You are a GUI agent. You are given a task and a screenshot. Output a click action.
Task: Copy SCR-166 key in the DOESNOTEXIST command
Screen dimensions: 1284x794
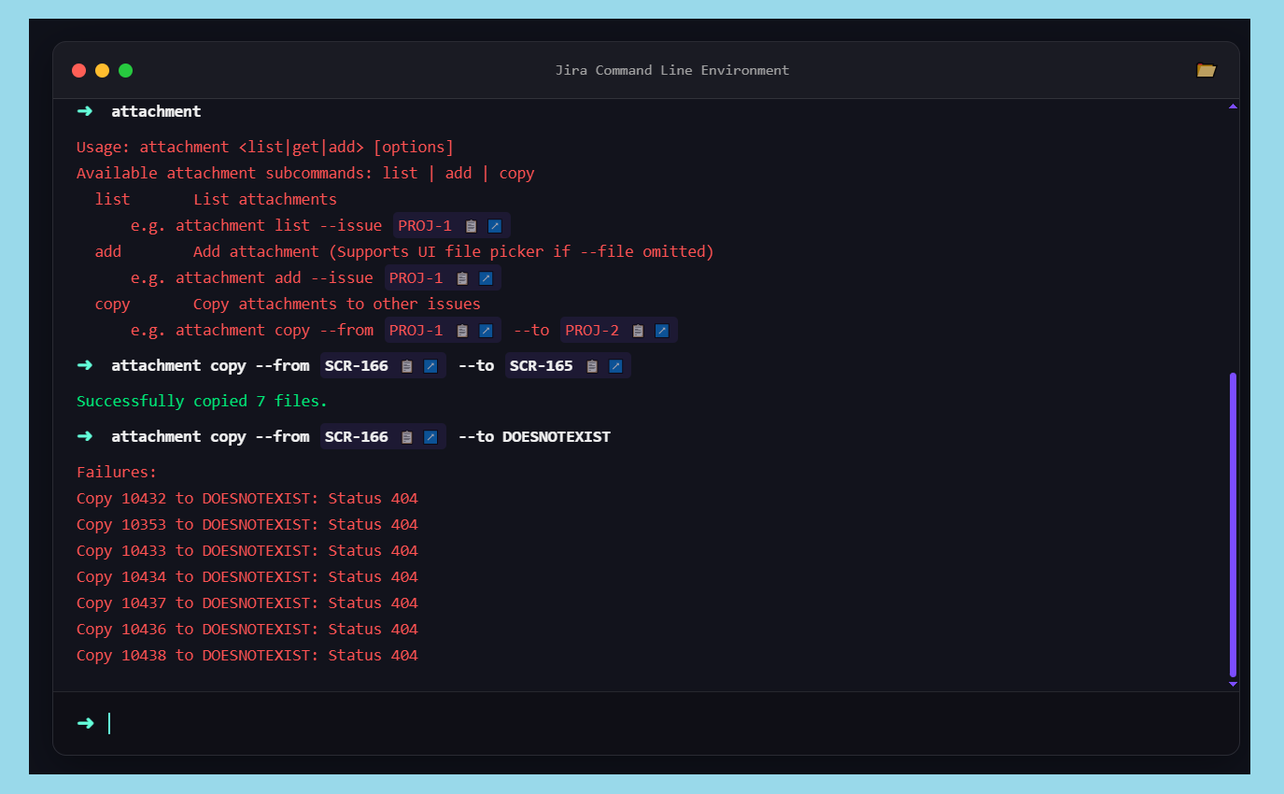[407, 437]
